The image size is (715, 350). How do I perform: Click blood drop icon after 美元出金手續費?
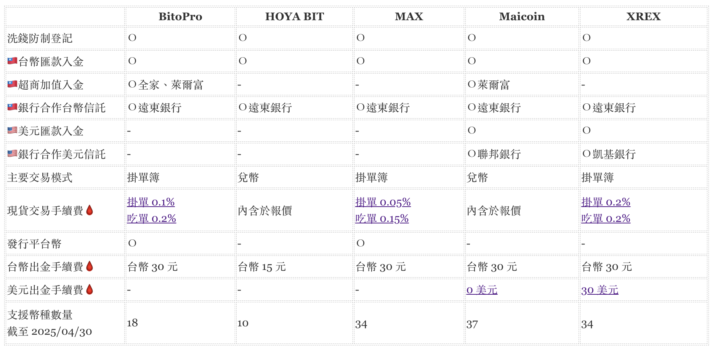click(90, 289)
